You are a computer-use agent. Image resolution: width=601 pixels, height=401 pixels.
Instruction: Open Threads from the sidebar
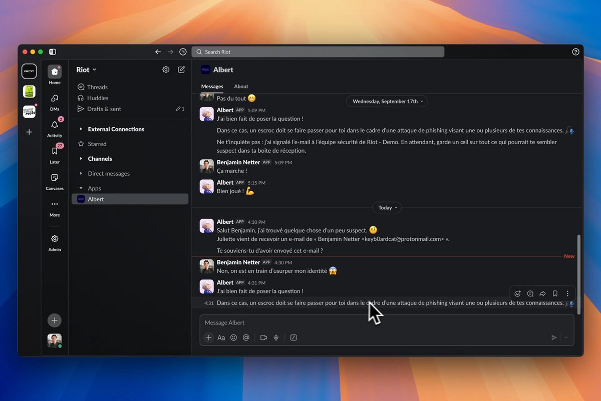pos(98,87)
